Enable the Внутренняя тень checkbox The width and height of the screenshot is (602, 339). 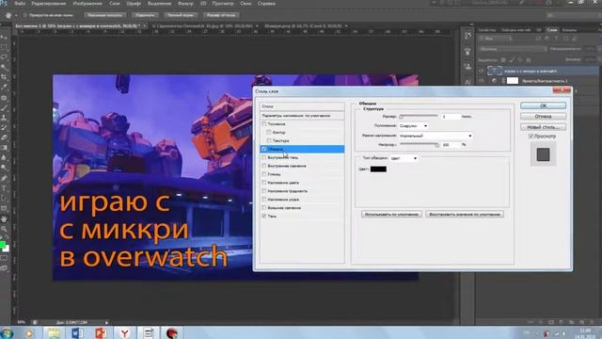264,157
